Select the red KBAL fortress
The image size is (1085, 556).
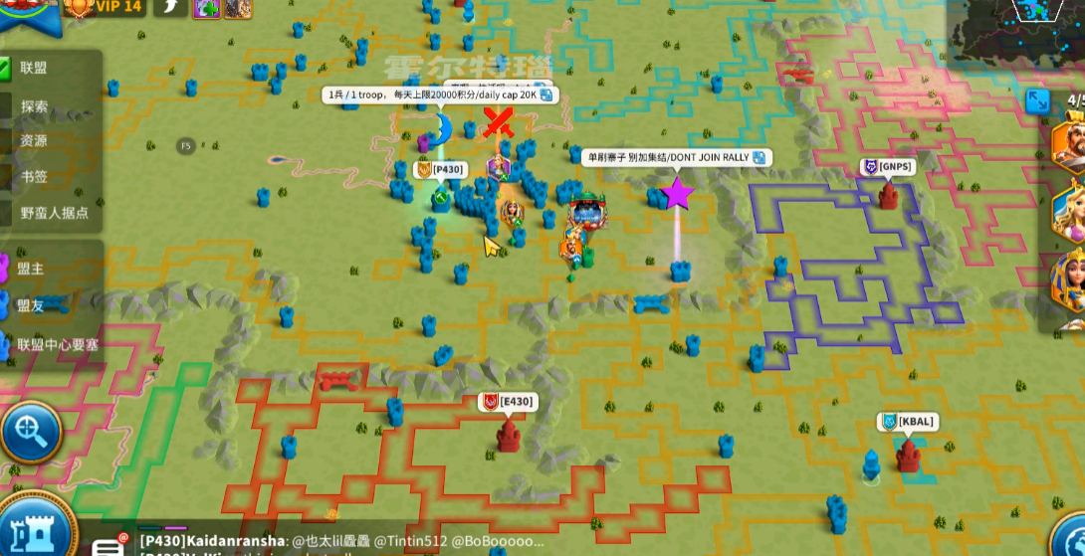click(x=908, y=457)
